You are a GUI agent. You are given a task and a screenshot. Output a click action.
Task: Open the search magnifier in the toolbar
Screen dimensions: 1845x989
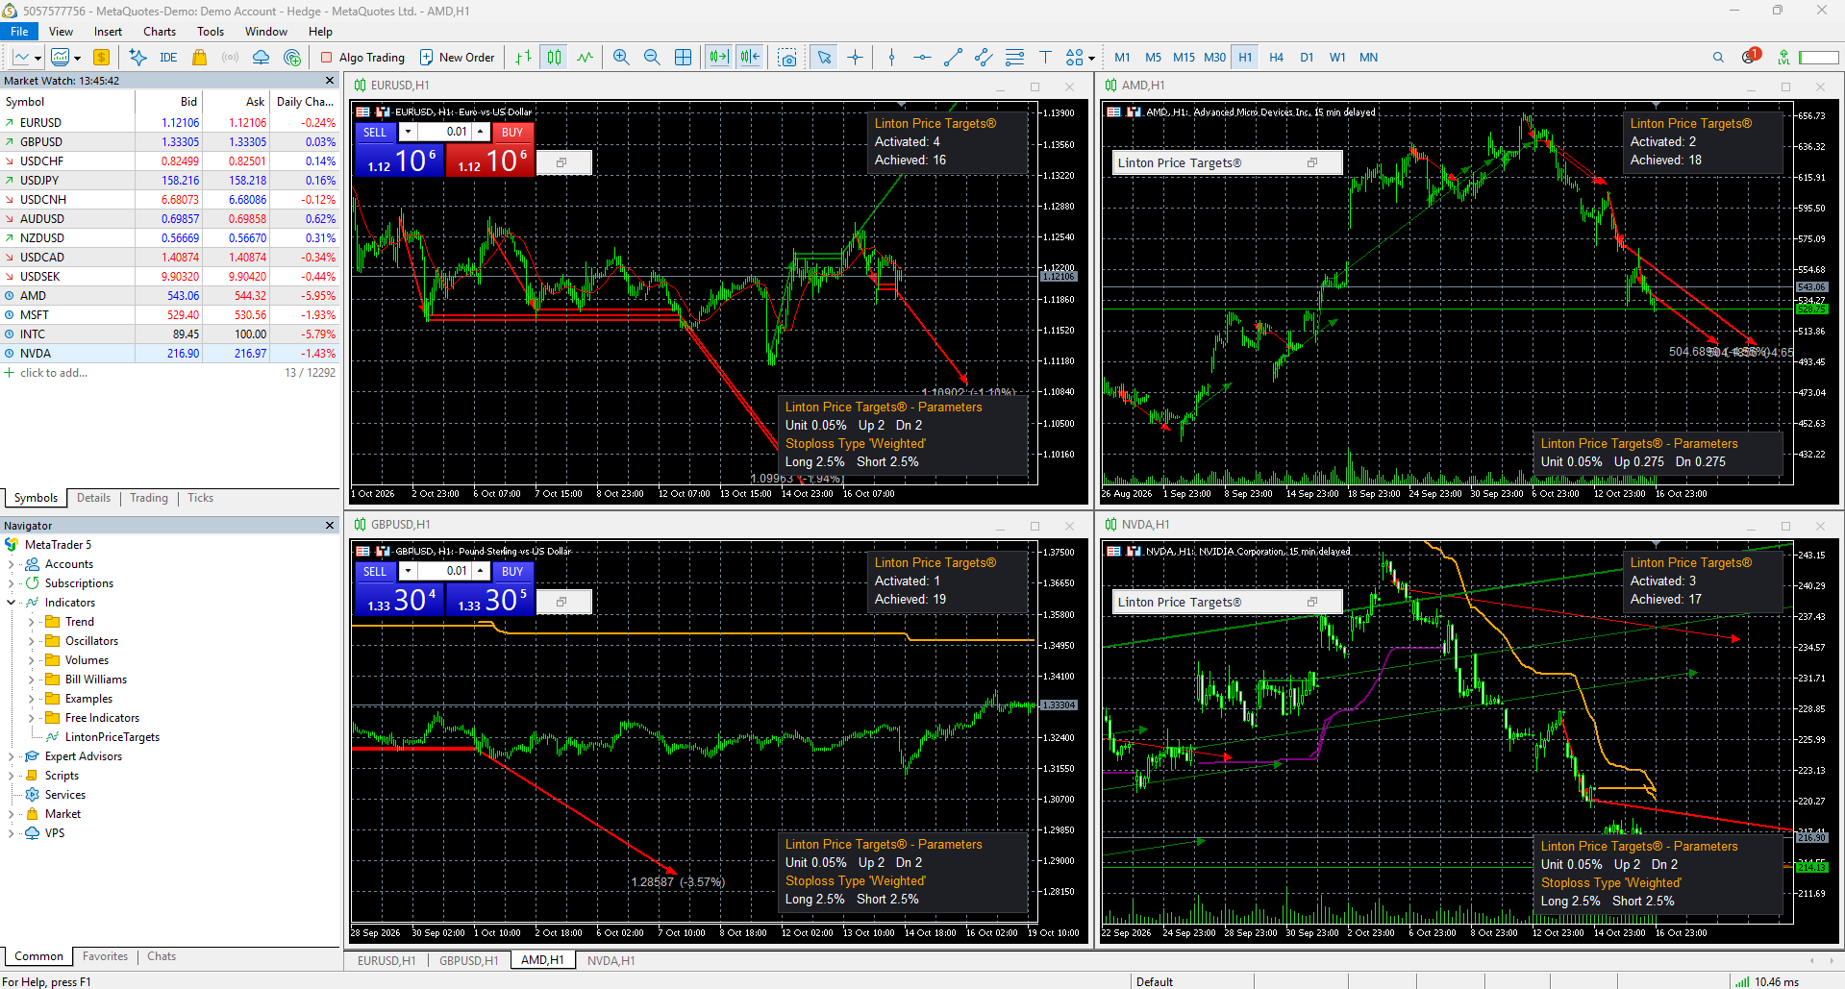[x=1718, y=58]
